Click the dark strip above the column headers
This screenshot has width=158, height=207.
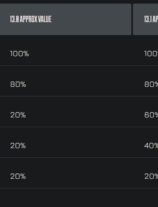[79, 2]
